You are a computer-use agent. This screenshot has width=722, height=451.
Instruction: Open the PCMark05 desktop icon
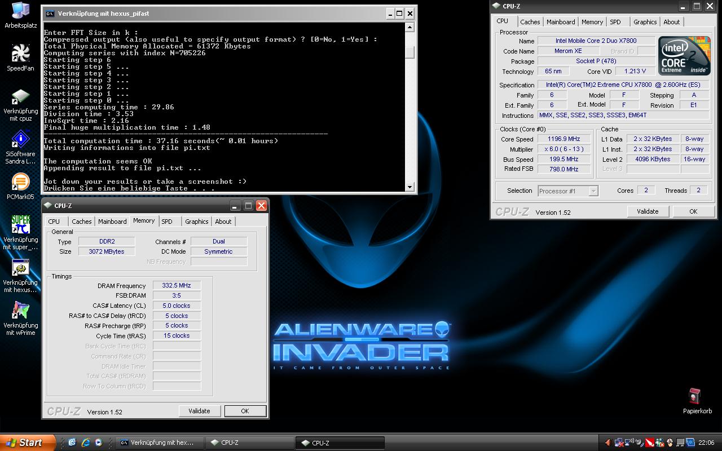(20, 187)
